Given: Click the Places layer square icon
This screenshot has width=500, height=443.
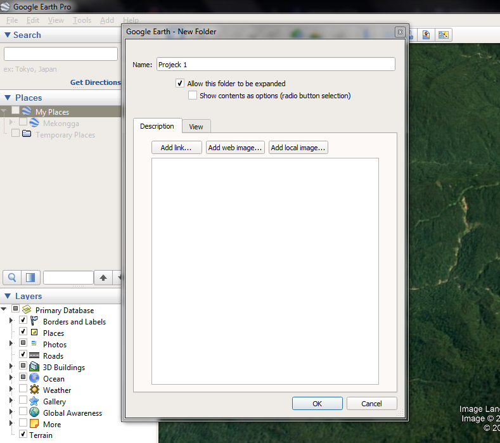Looking at the screenshot, I should pyautogui.click(x=34, y=332).
